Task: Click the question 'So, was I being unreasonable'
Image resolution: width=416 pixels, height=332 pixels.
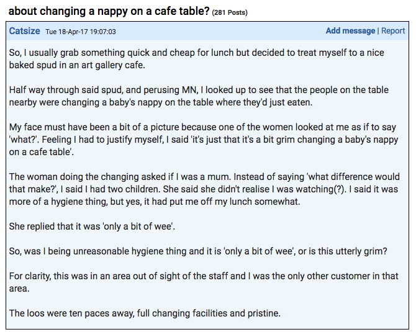Action: pyautogui.click(x=198, y=251)
